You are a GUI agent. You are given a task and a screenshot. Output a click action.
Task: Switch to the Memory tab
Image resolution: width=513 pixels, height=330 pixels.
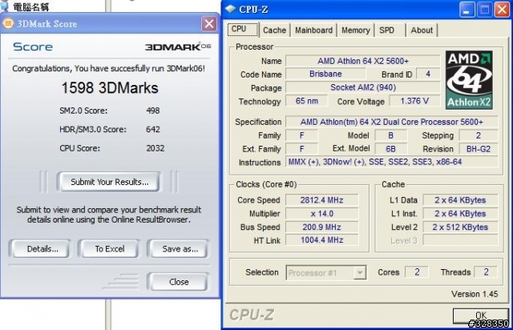pyautogui.click(x=356, y=30)
